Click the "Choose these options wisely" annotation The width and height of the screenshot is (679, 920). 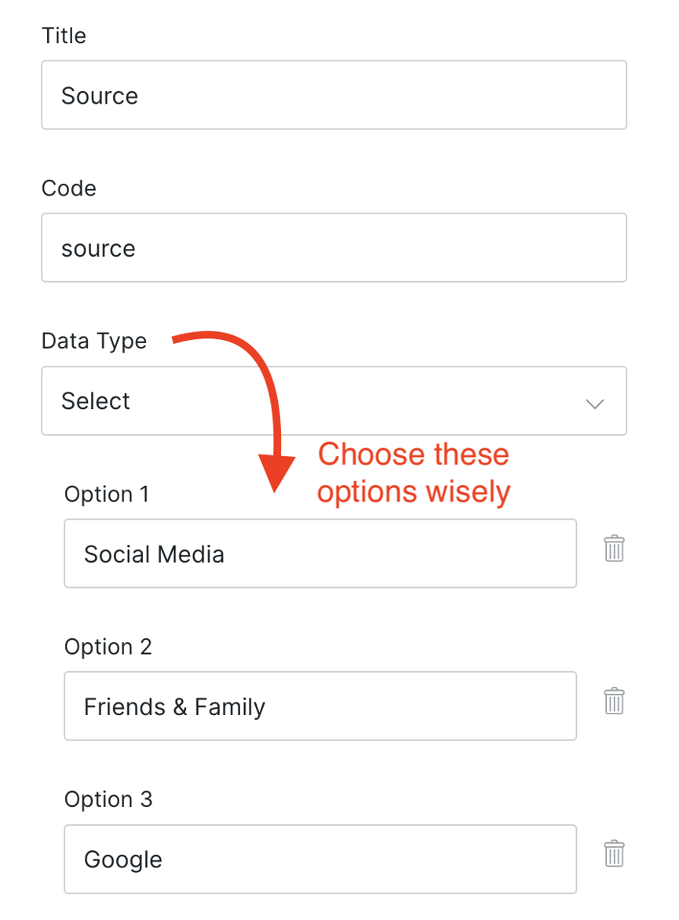(x=413, y=473)
